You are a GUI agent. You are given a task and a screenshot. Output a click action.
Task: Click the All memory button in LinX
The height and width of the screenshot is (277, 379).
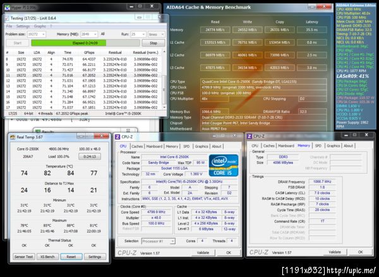pyautogui.click(x=103, y=34)
